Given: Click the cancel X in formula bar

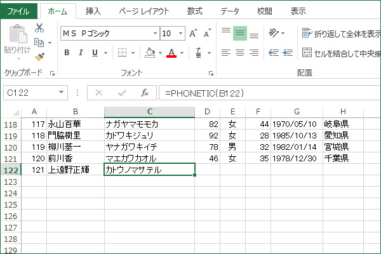Looking at the screenshot, I should [99, 93].
